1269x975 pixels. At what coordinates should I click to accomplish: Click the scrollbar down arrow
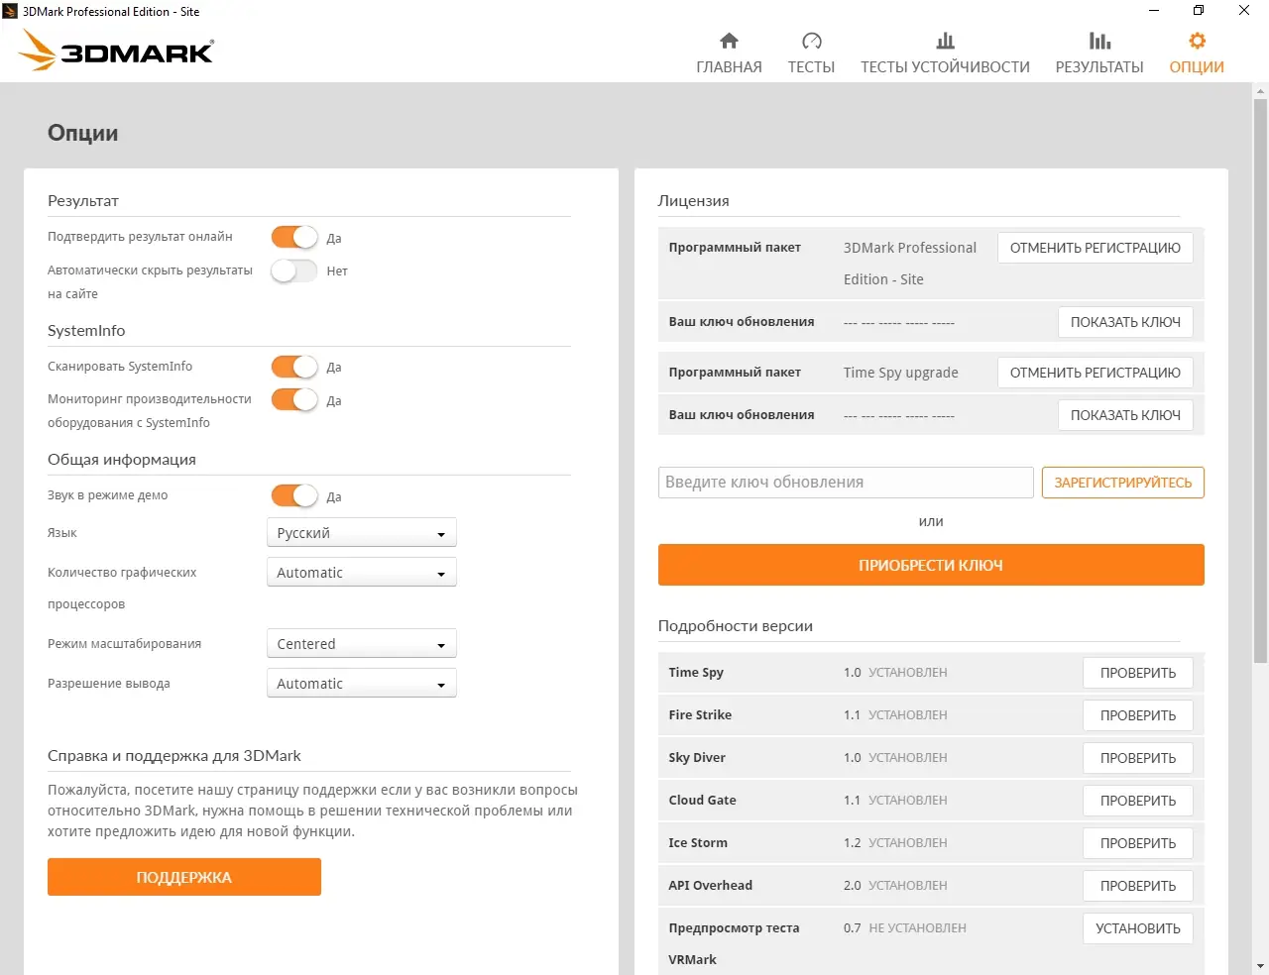point(1260,966)
